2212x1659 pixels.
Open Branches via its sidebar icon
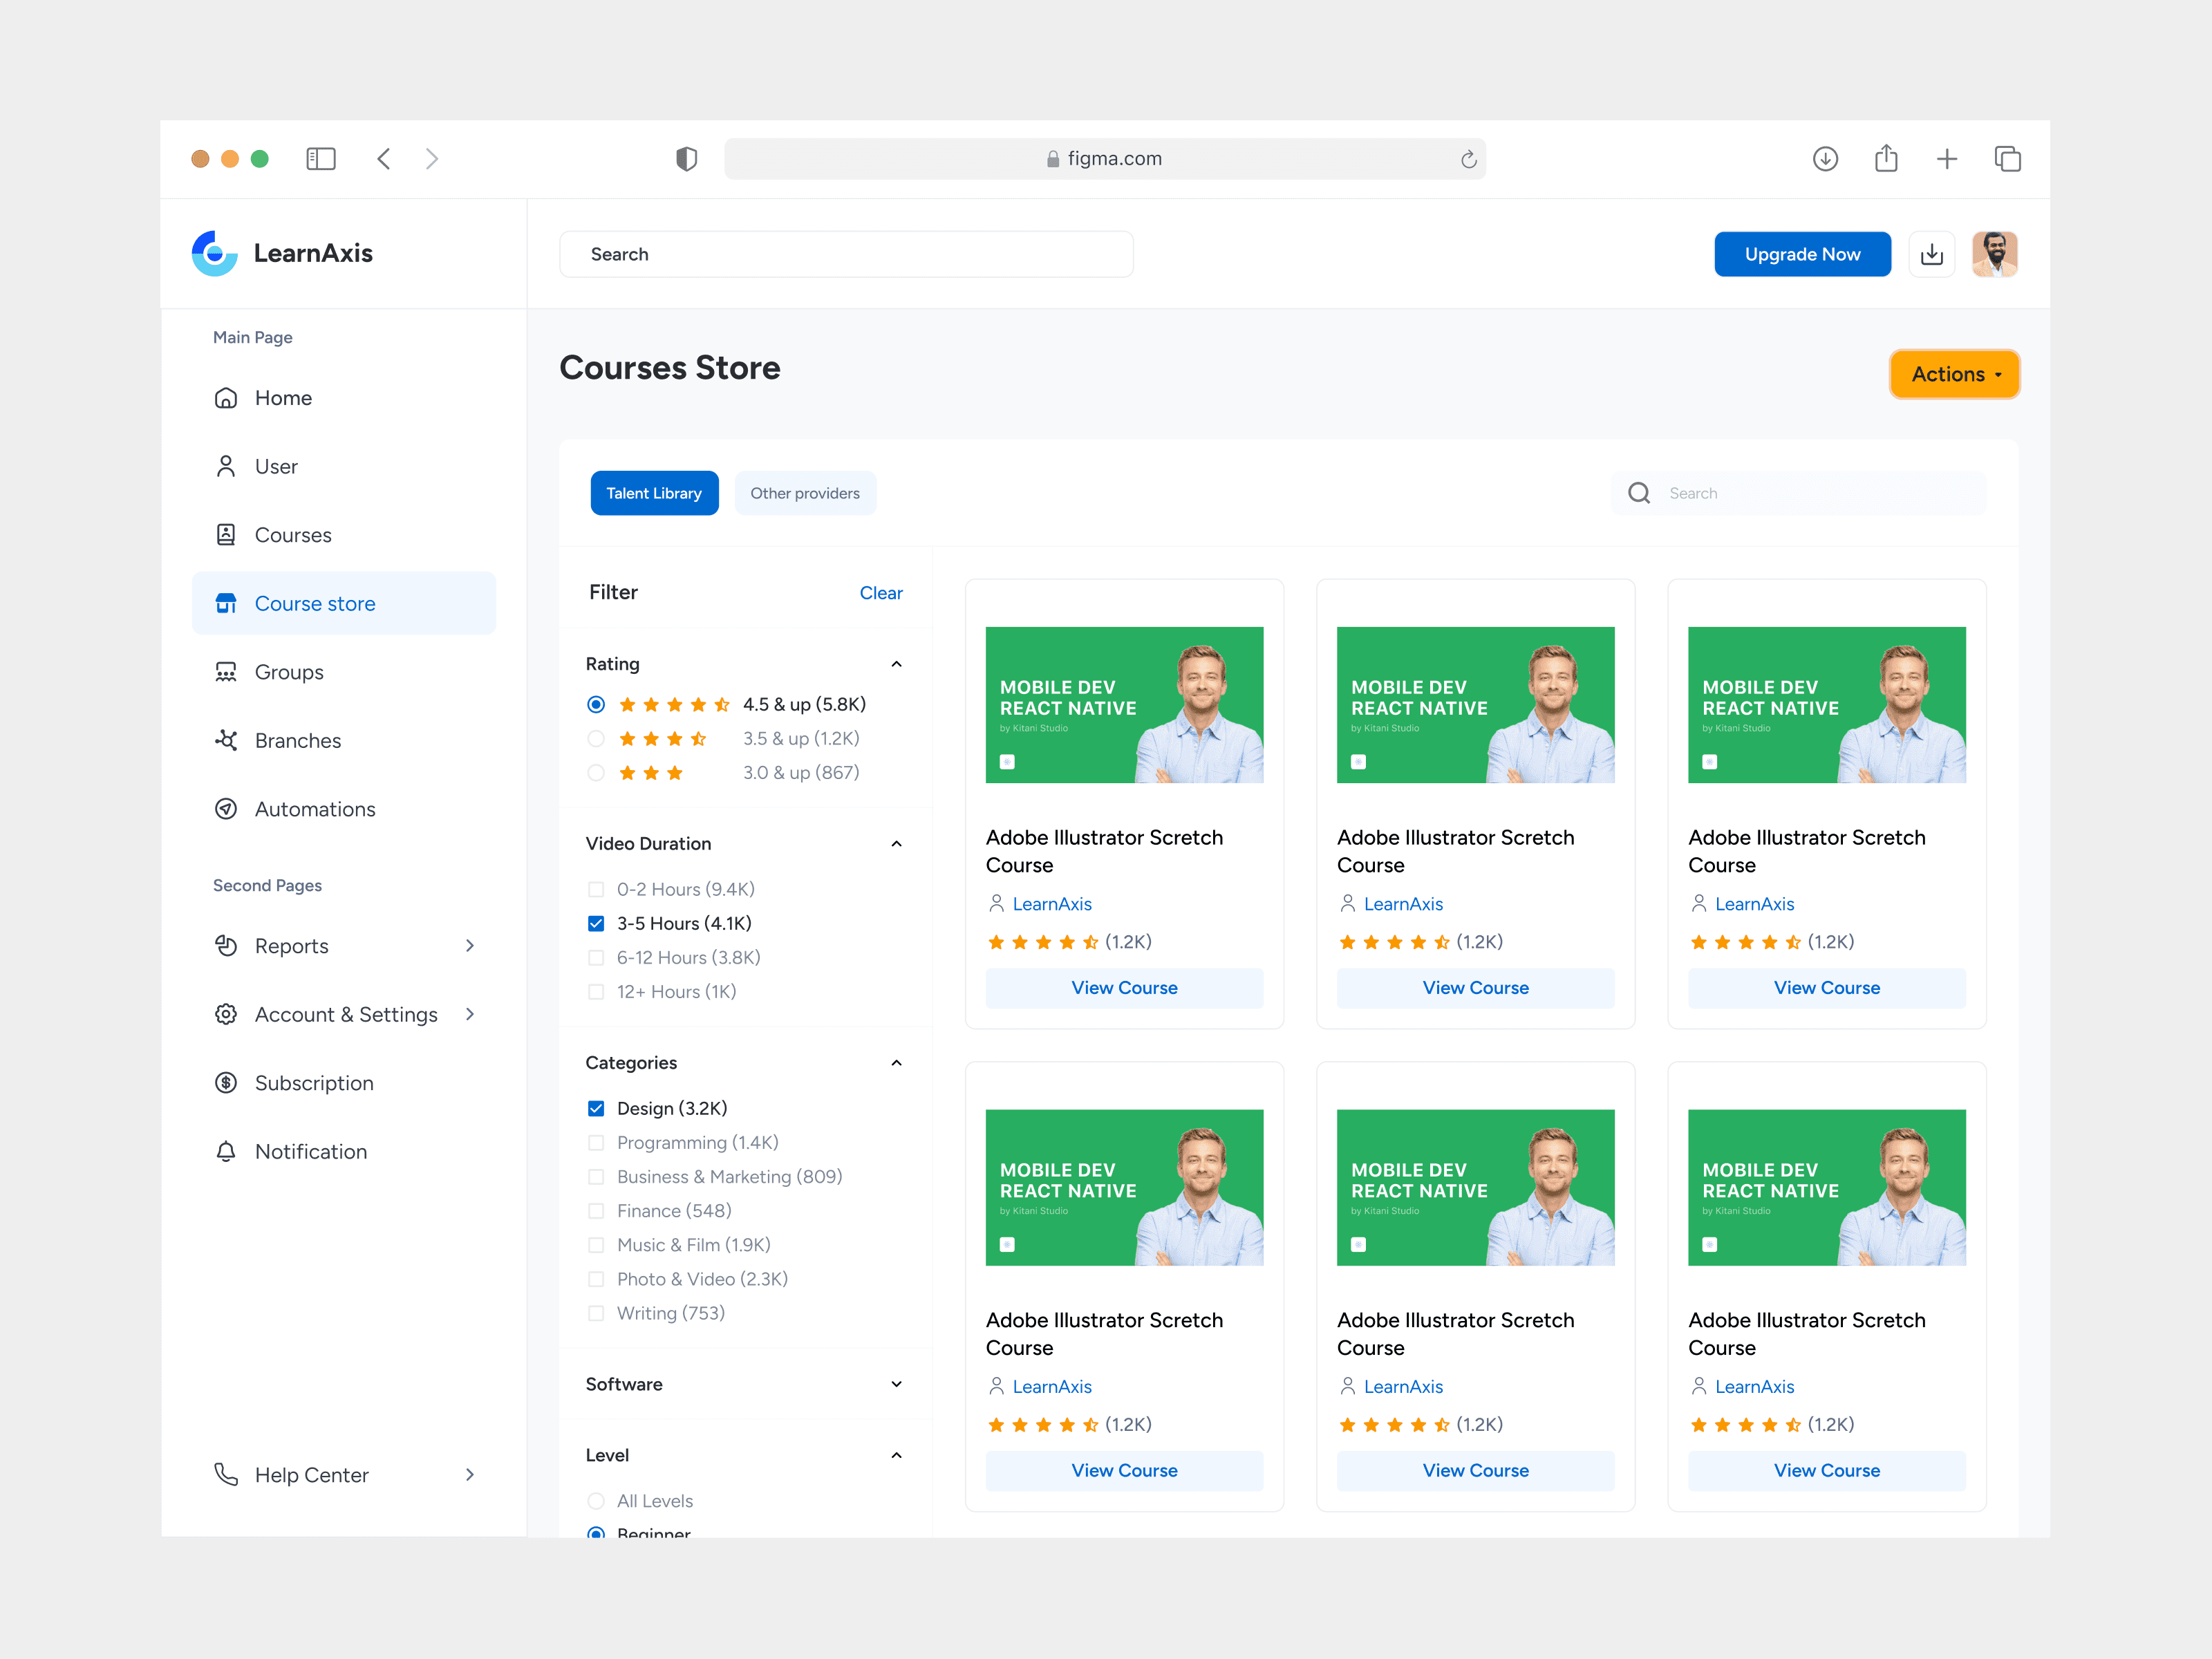[226, 740]
